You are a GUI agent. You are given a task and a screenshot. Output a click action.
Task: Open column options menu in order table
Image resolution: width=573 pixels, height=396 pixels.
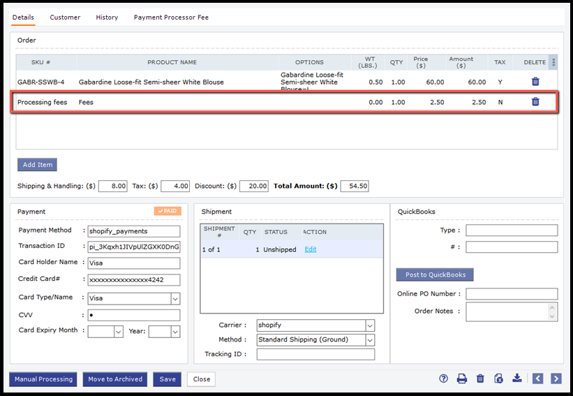[x=553, y=62]
